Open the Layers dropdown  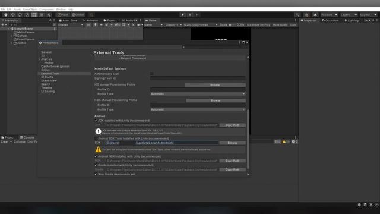(349, 15)
